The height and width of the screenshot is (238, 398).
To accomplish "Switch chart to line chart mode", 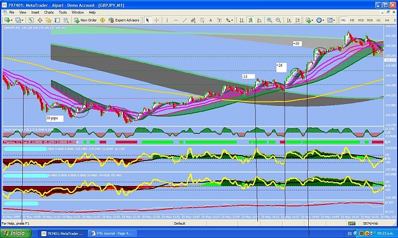I will (x=259, y=20).
